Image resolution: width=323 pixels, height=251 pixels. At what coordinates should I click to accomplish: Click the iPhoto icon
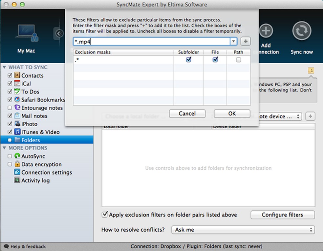coord(17,124)
